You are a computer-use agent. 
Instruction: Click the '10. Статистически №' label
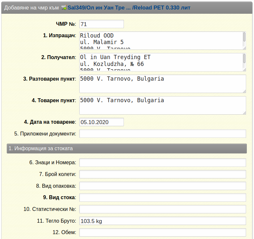coord(50,209)
